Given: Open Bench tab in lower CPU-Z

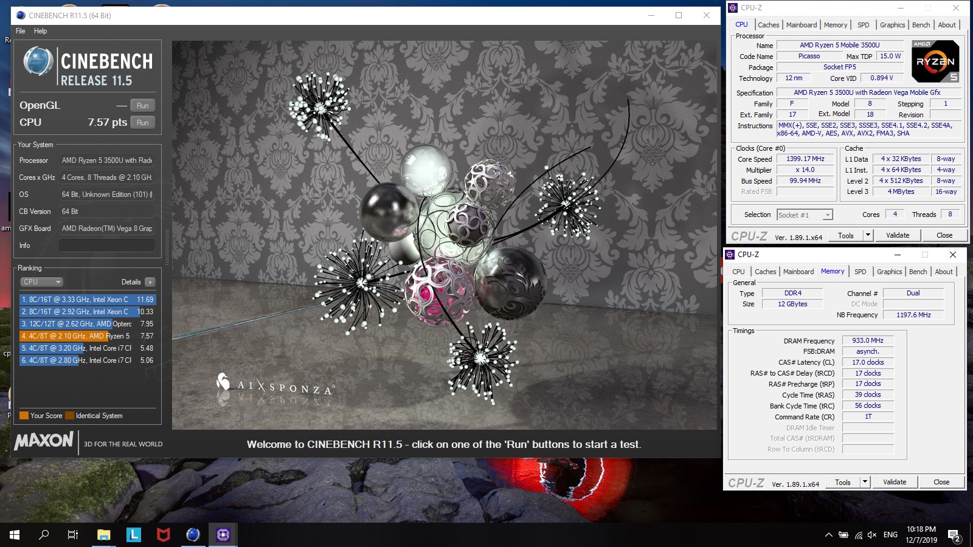Looking at the screenshot, I should point(918,272).
